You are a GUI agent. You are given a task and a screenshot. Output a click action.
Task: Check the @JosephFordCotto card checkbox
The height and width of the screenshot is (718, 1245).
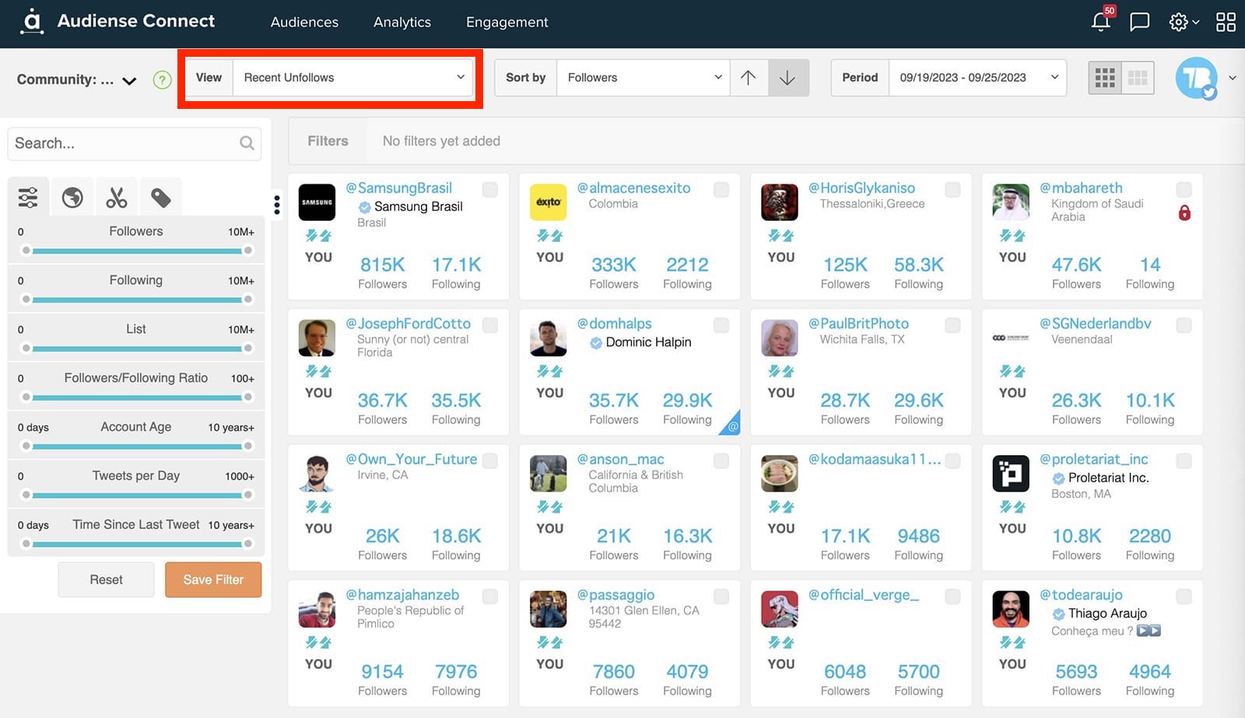pyautogui.click(x=490, y=325)
